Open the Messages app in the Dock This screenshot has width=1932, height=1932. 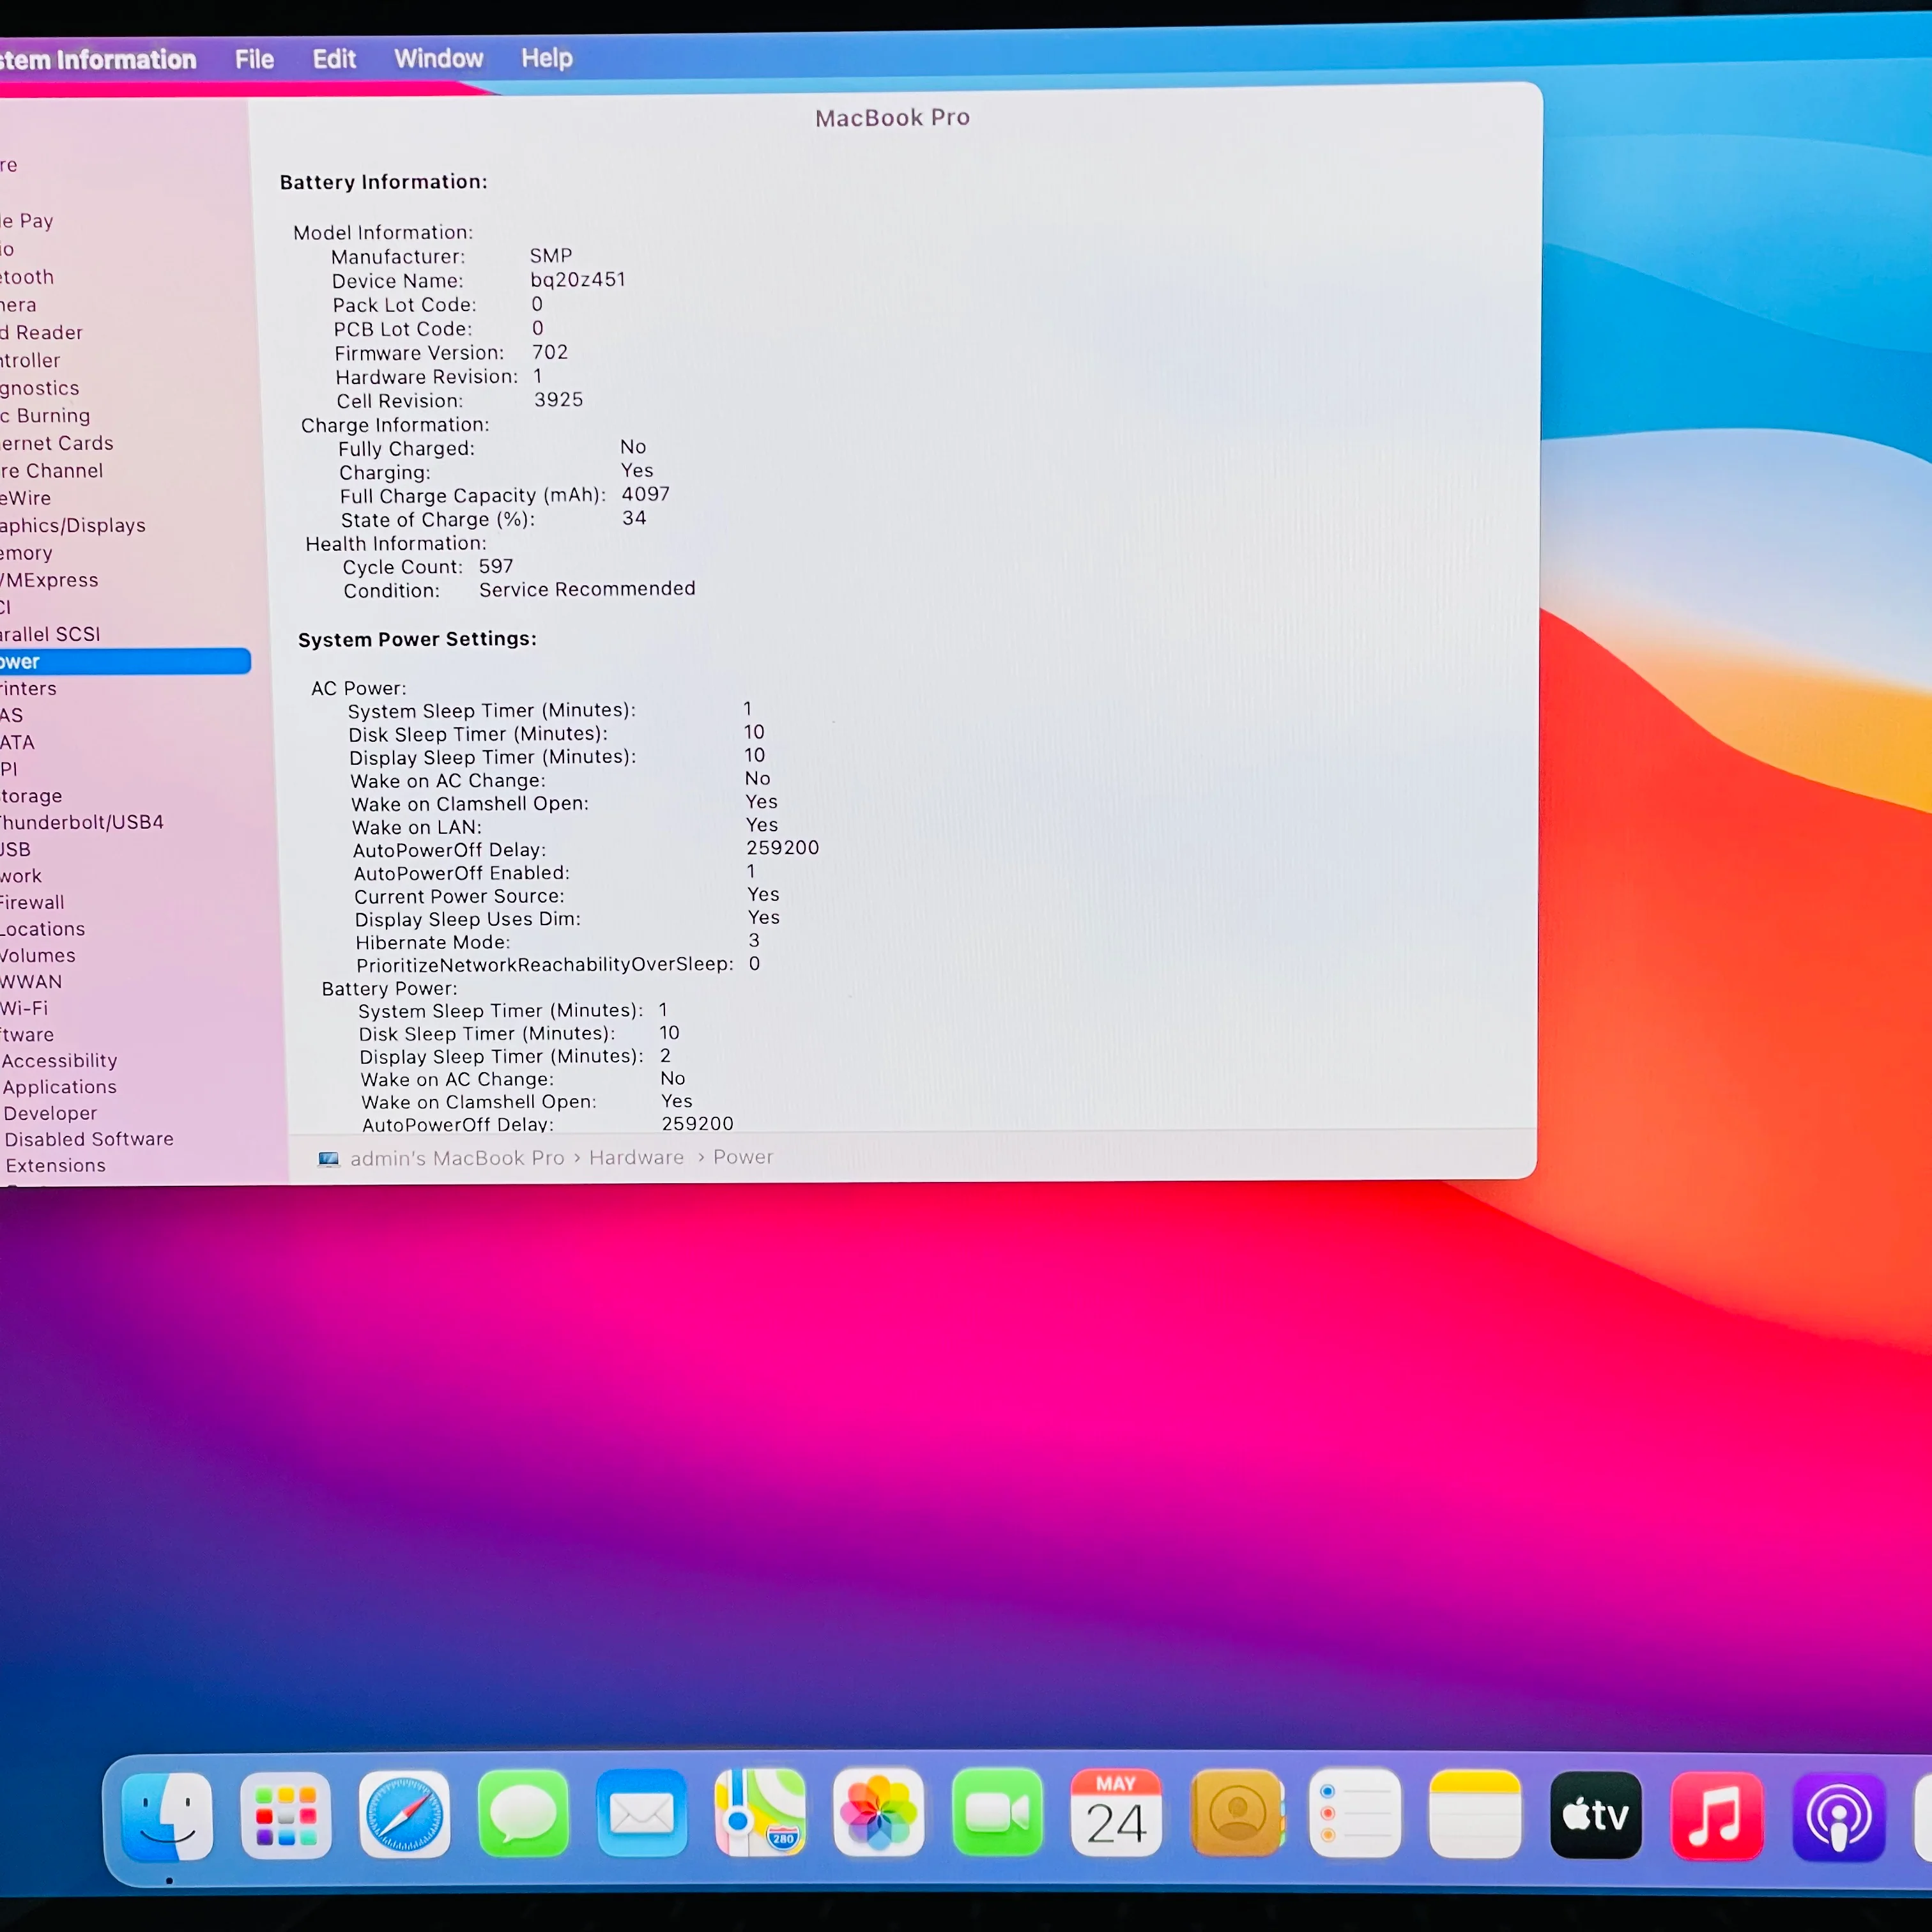[x=523, y=1813]
